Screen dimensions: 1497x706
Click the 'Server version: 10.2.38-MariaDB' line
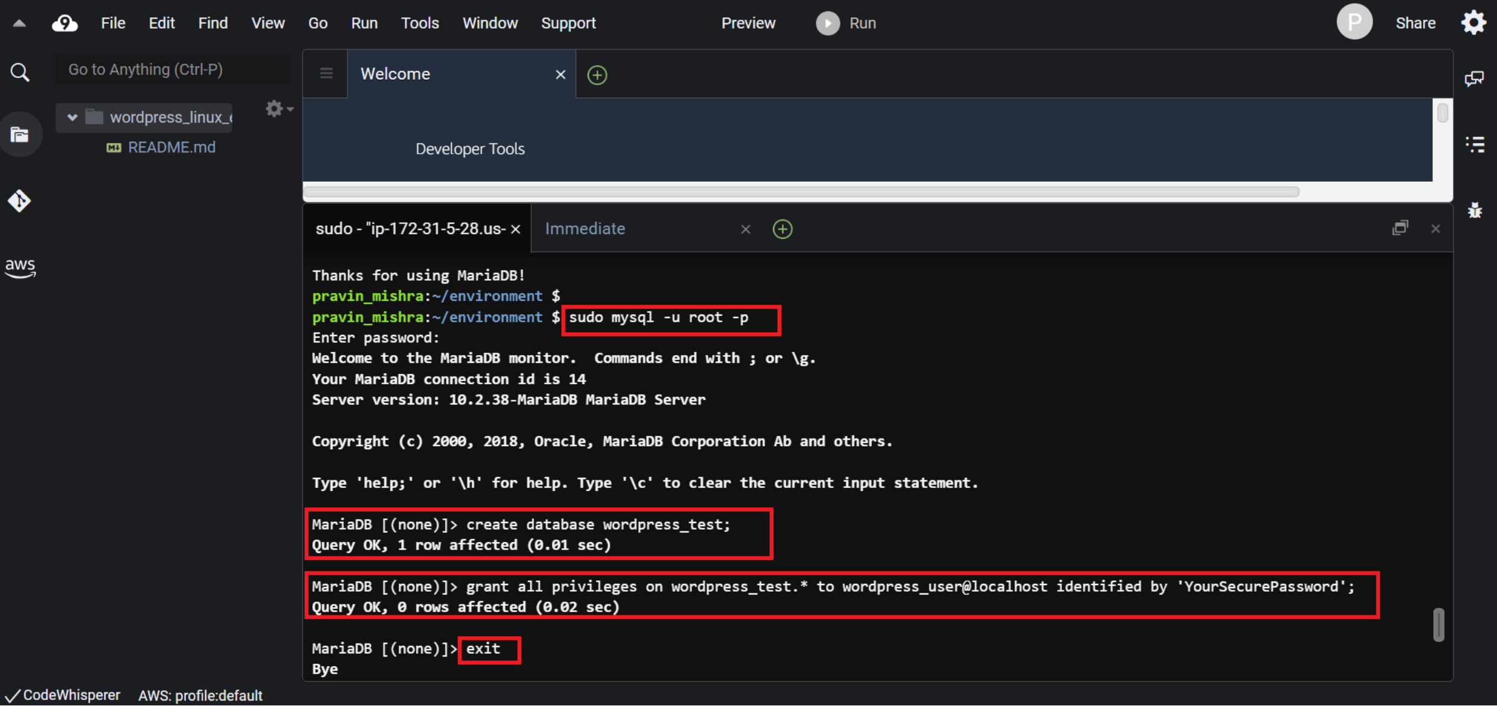tap(508, 400)
